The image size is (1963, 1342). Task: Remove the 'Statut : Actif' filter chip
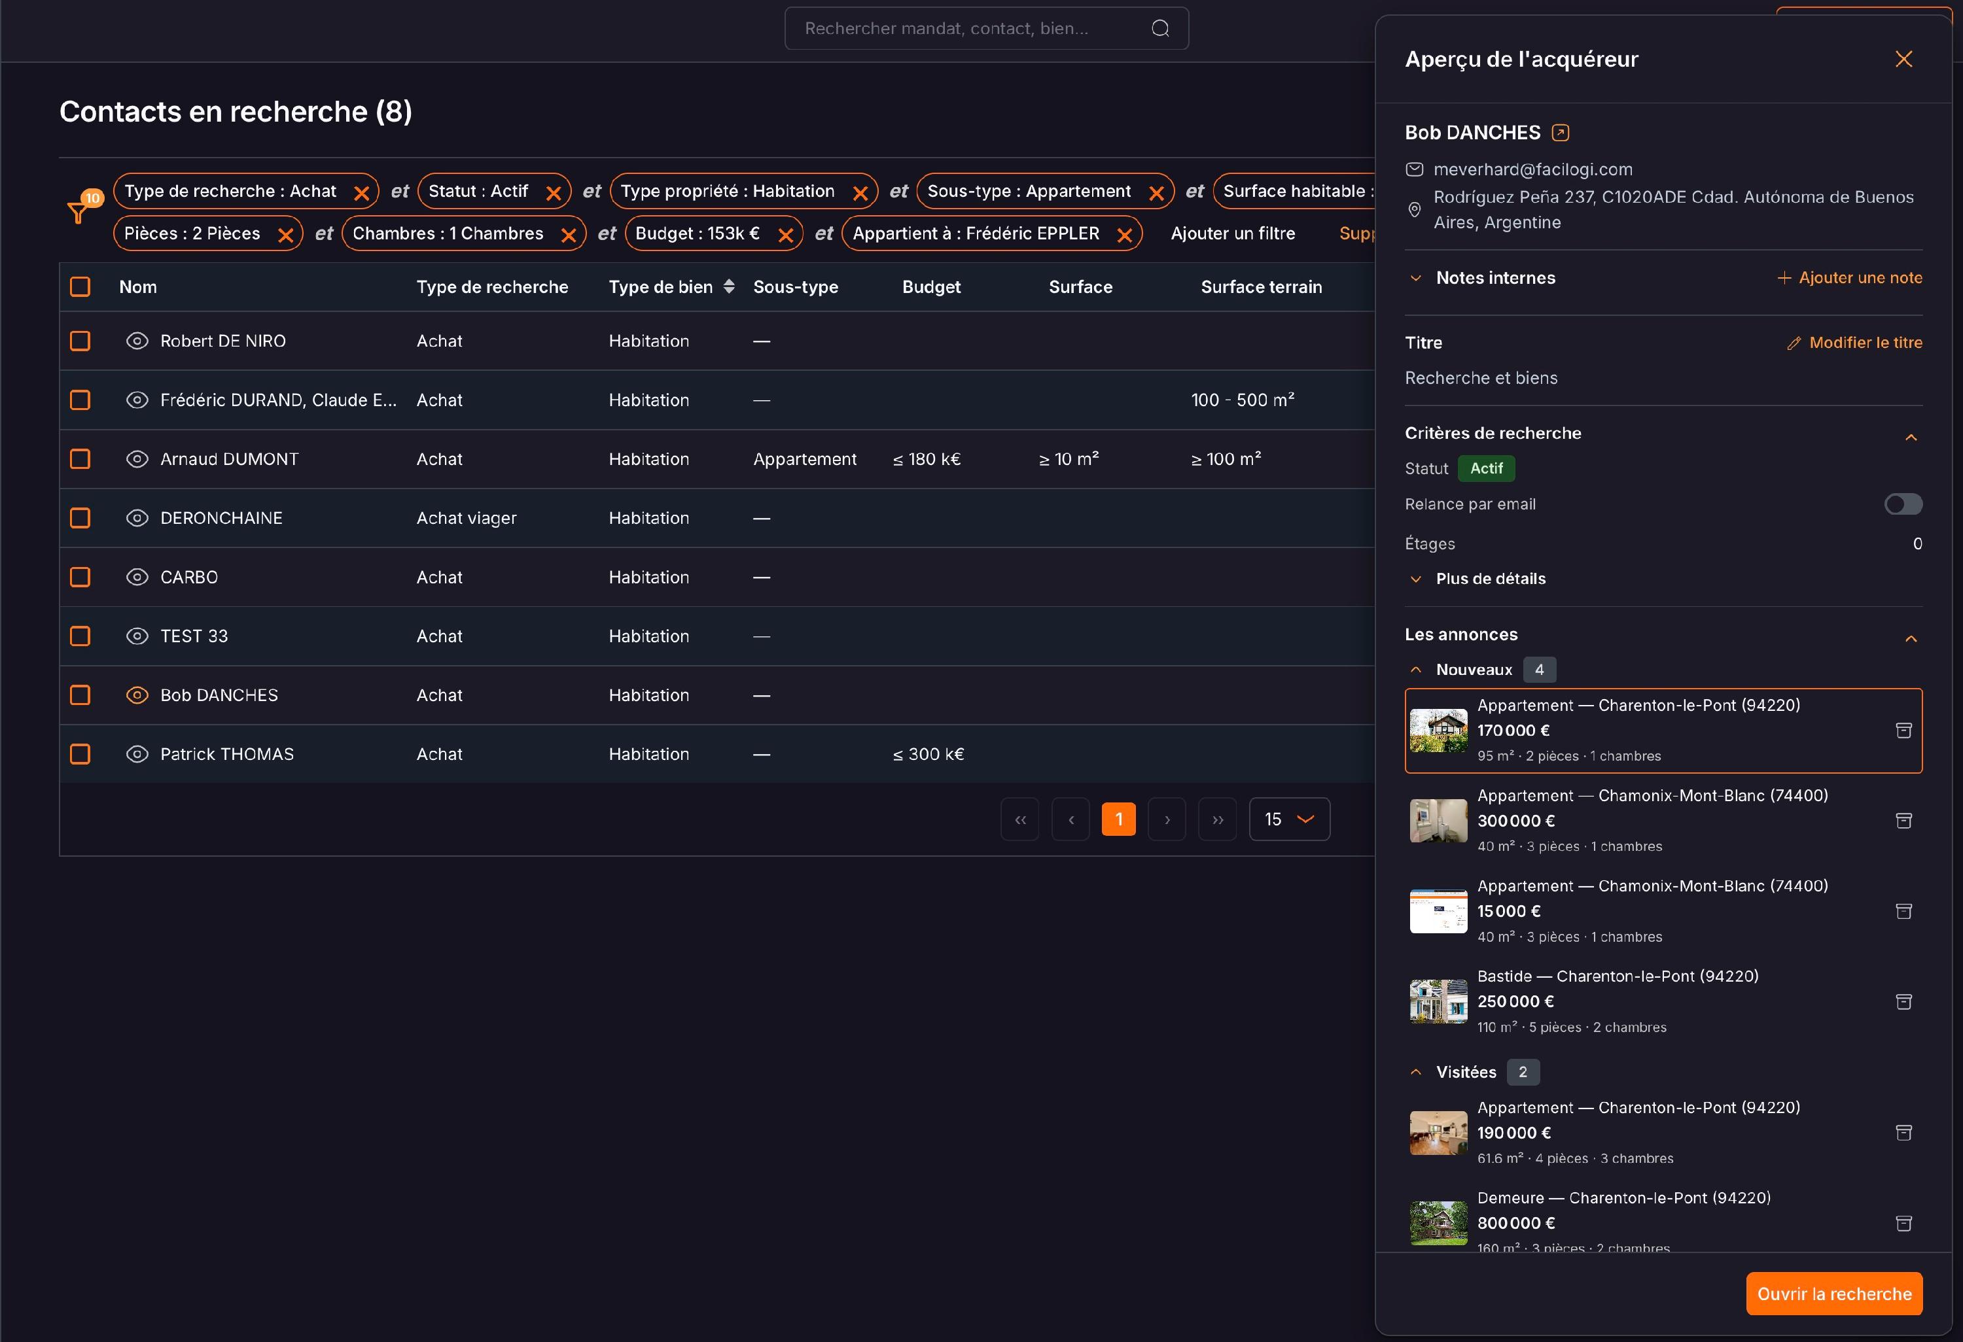point(554,192)
